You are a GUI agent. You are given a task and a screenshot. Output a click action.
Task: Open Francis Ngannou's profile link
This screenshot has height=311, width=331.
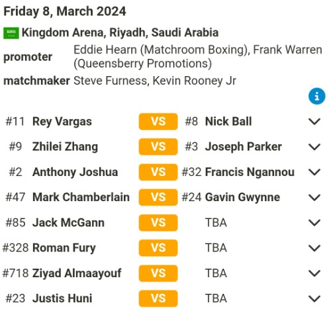click(x=250, y=172)
